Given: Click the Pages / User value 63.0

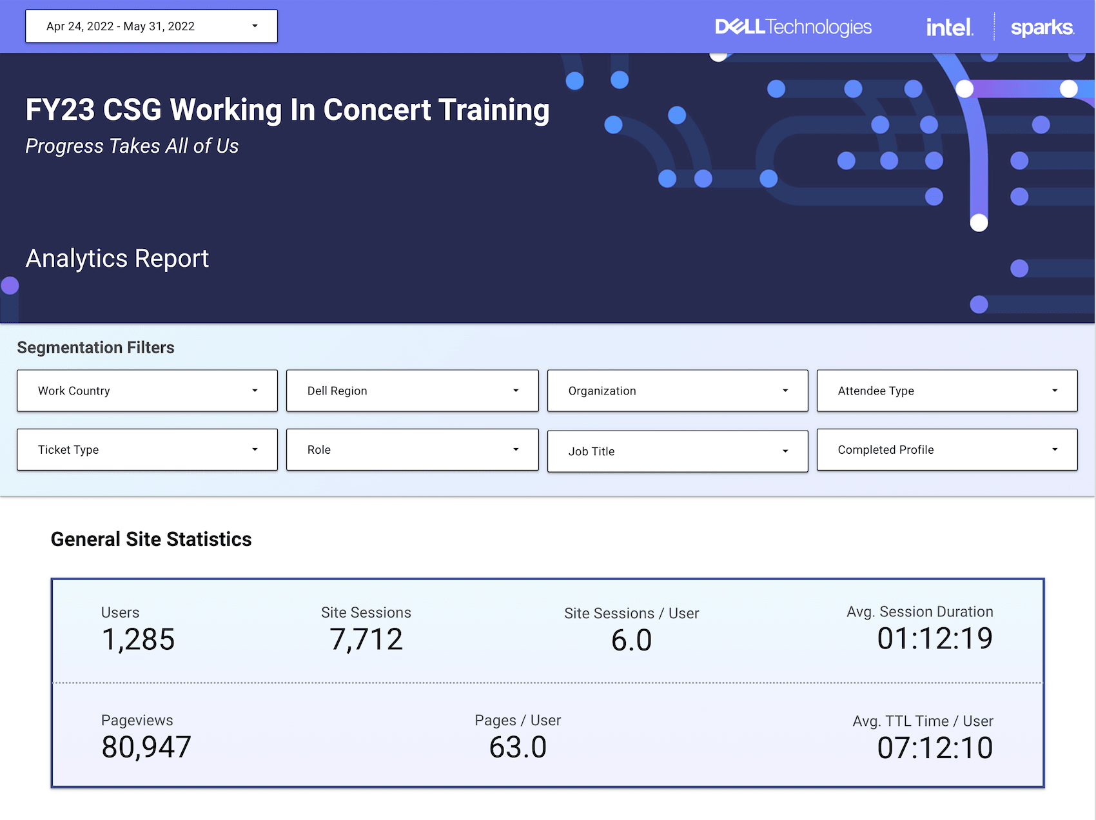Looking at the screenshot, I should tap(518, 747).
